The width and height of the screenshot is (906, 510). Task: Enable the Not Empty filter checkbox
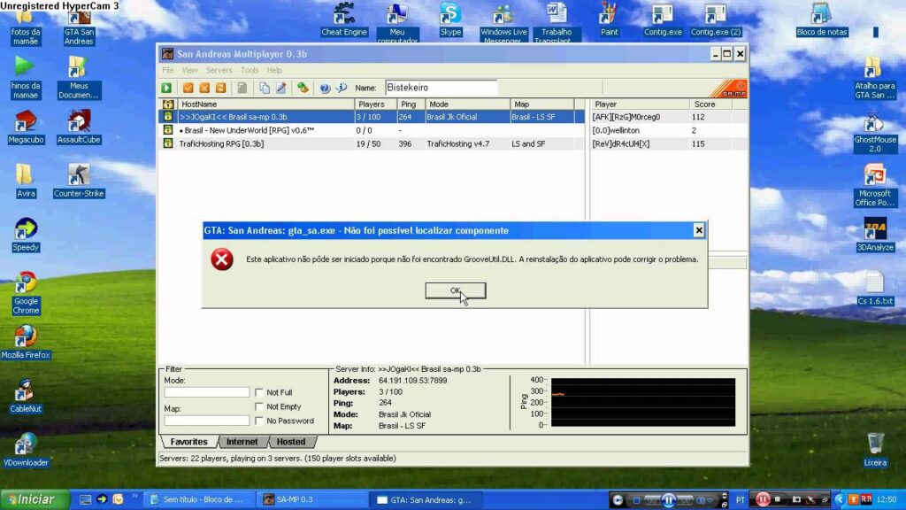pyautogui.click(x=259, y=406)
